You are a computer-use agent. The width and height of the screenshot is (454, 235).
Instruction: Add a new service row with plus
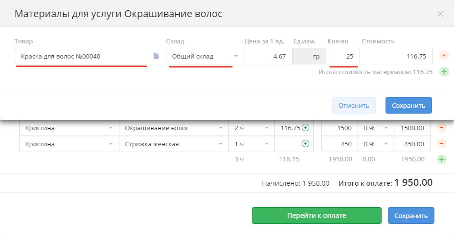pyautogui.click(x=442, y=159)
